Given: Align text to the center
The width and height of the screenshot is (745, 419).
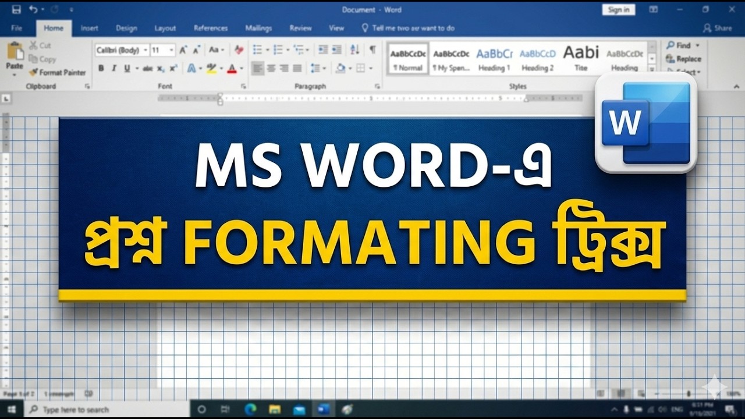Looking at the screenshot, I should pos(271,69).
